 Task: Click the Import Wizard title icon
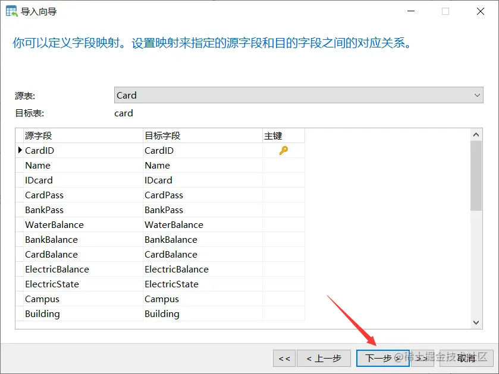(12, 11)
